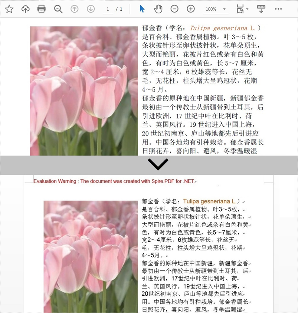Open the find text search tool

coord(58,9)
